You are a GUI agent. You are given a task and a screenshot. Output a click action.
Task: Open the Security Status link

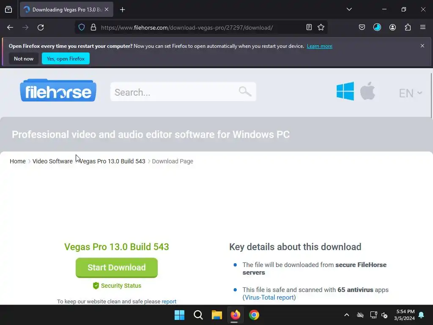(117, 286)
